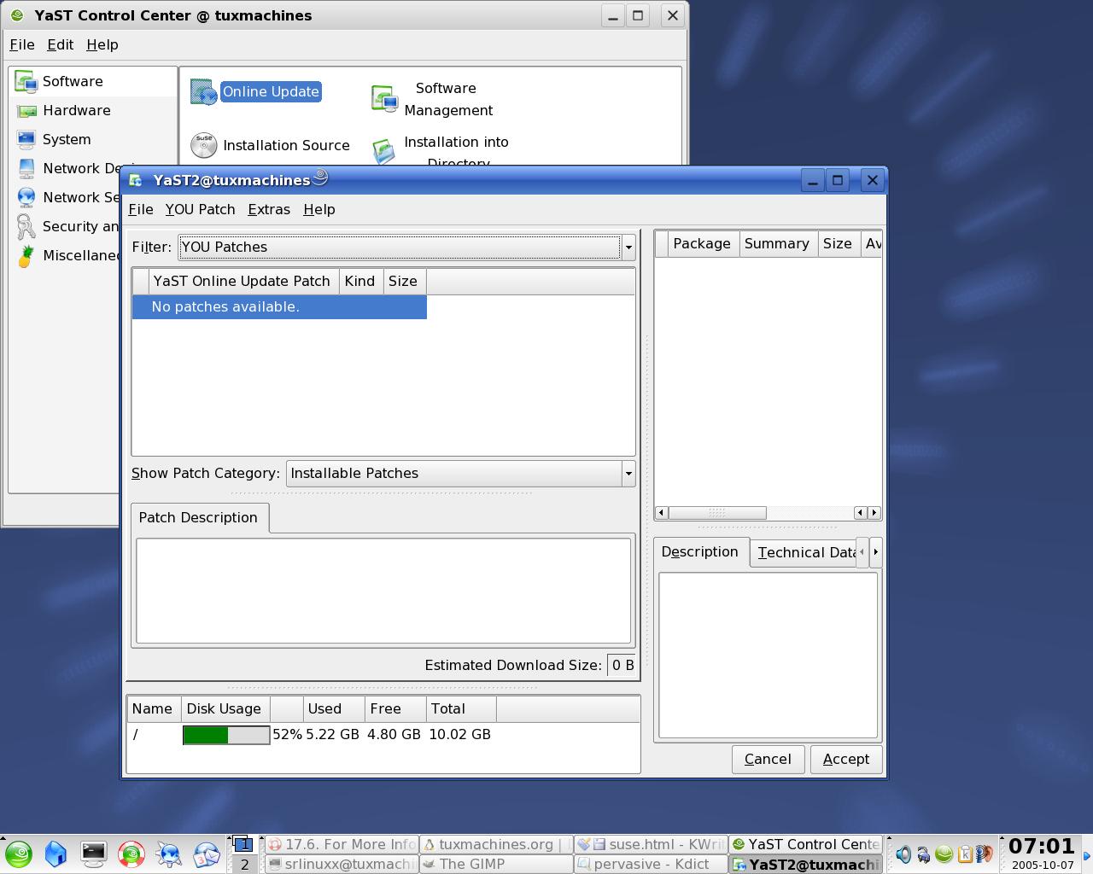
Task: Open Installation Source disc icon
Action: pyautogui.click(x=204, y=145)
